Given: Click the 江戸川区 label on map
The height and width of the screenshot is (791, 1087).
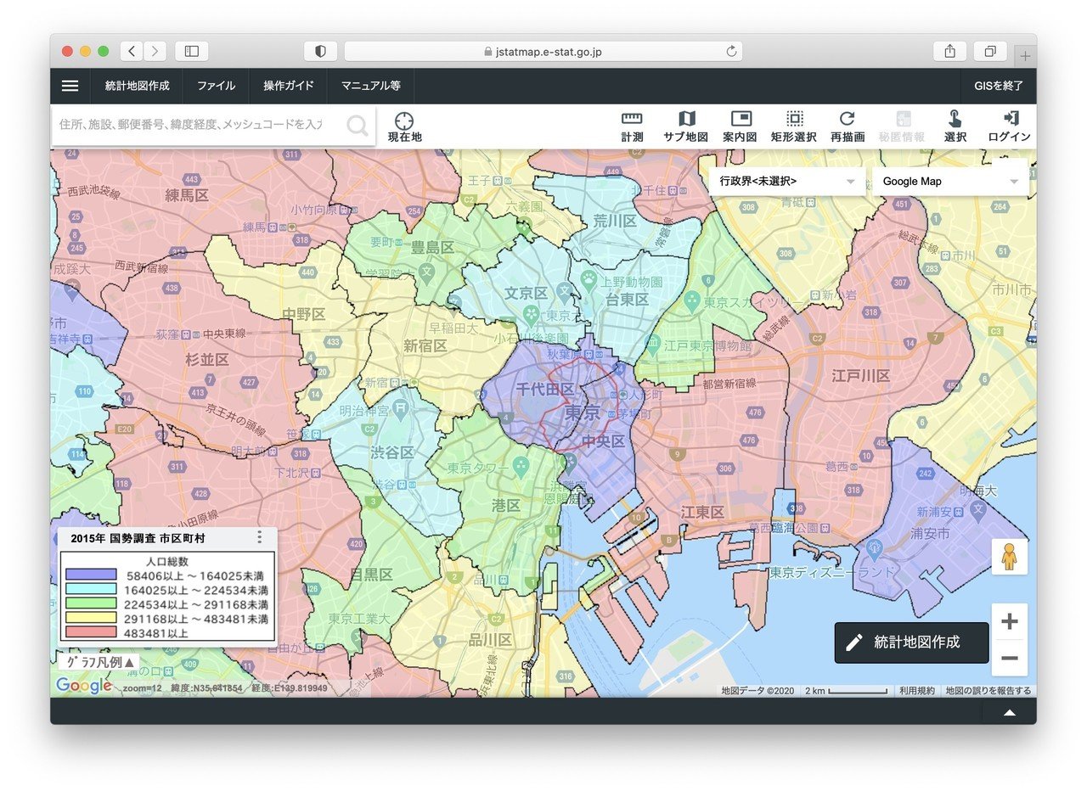Looking at the screenshot, I should (861, 375).
